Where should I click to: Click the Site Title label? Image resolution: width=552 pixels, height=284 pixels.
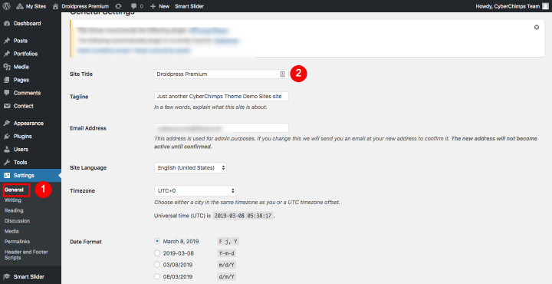pyautogui.click(x=81, y=74)
